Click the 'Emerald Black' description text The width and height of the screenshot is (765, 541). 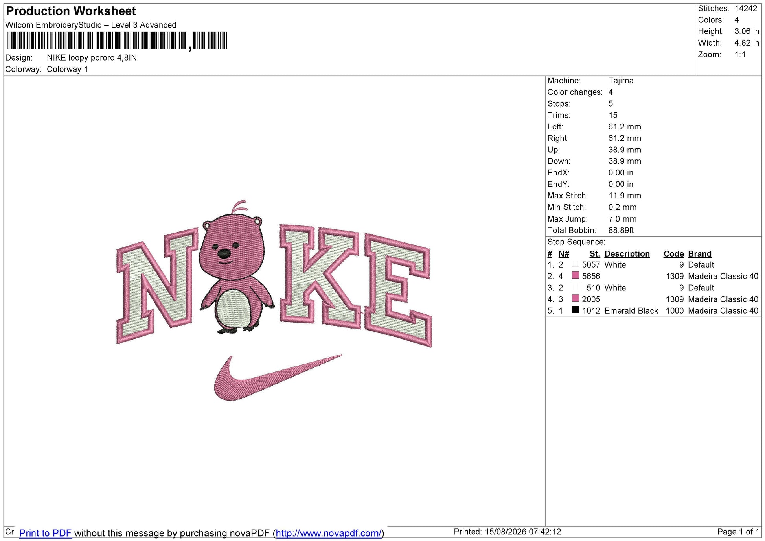(631, 311)
